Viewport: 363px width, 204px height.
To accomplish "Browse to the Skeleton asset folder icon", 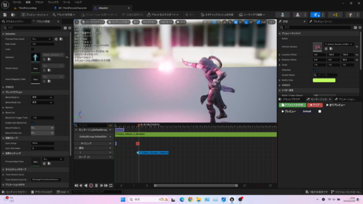I will click(49, 59).
